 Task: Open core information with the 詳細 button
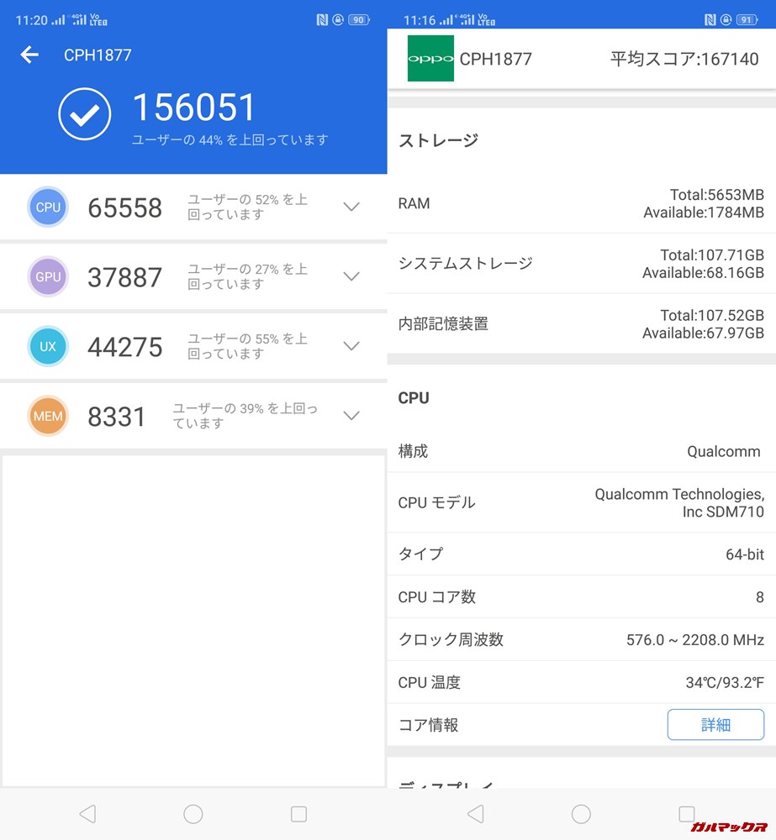715,724
